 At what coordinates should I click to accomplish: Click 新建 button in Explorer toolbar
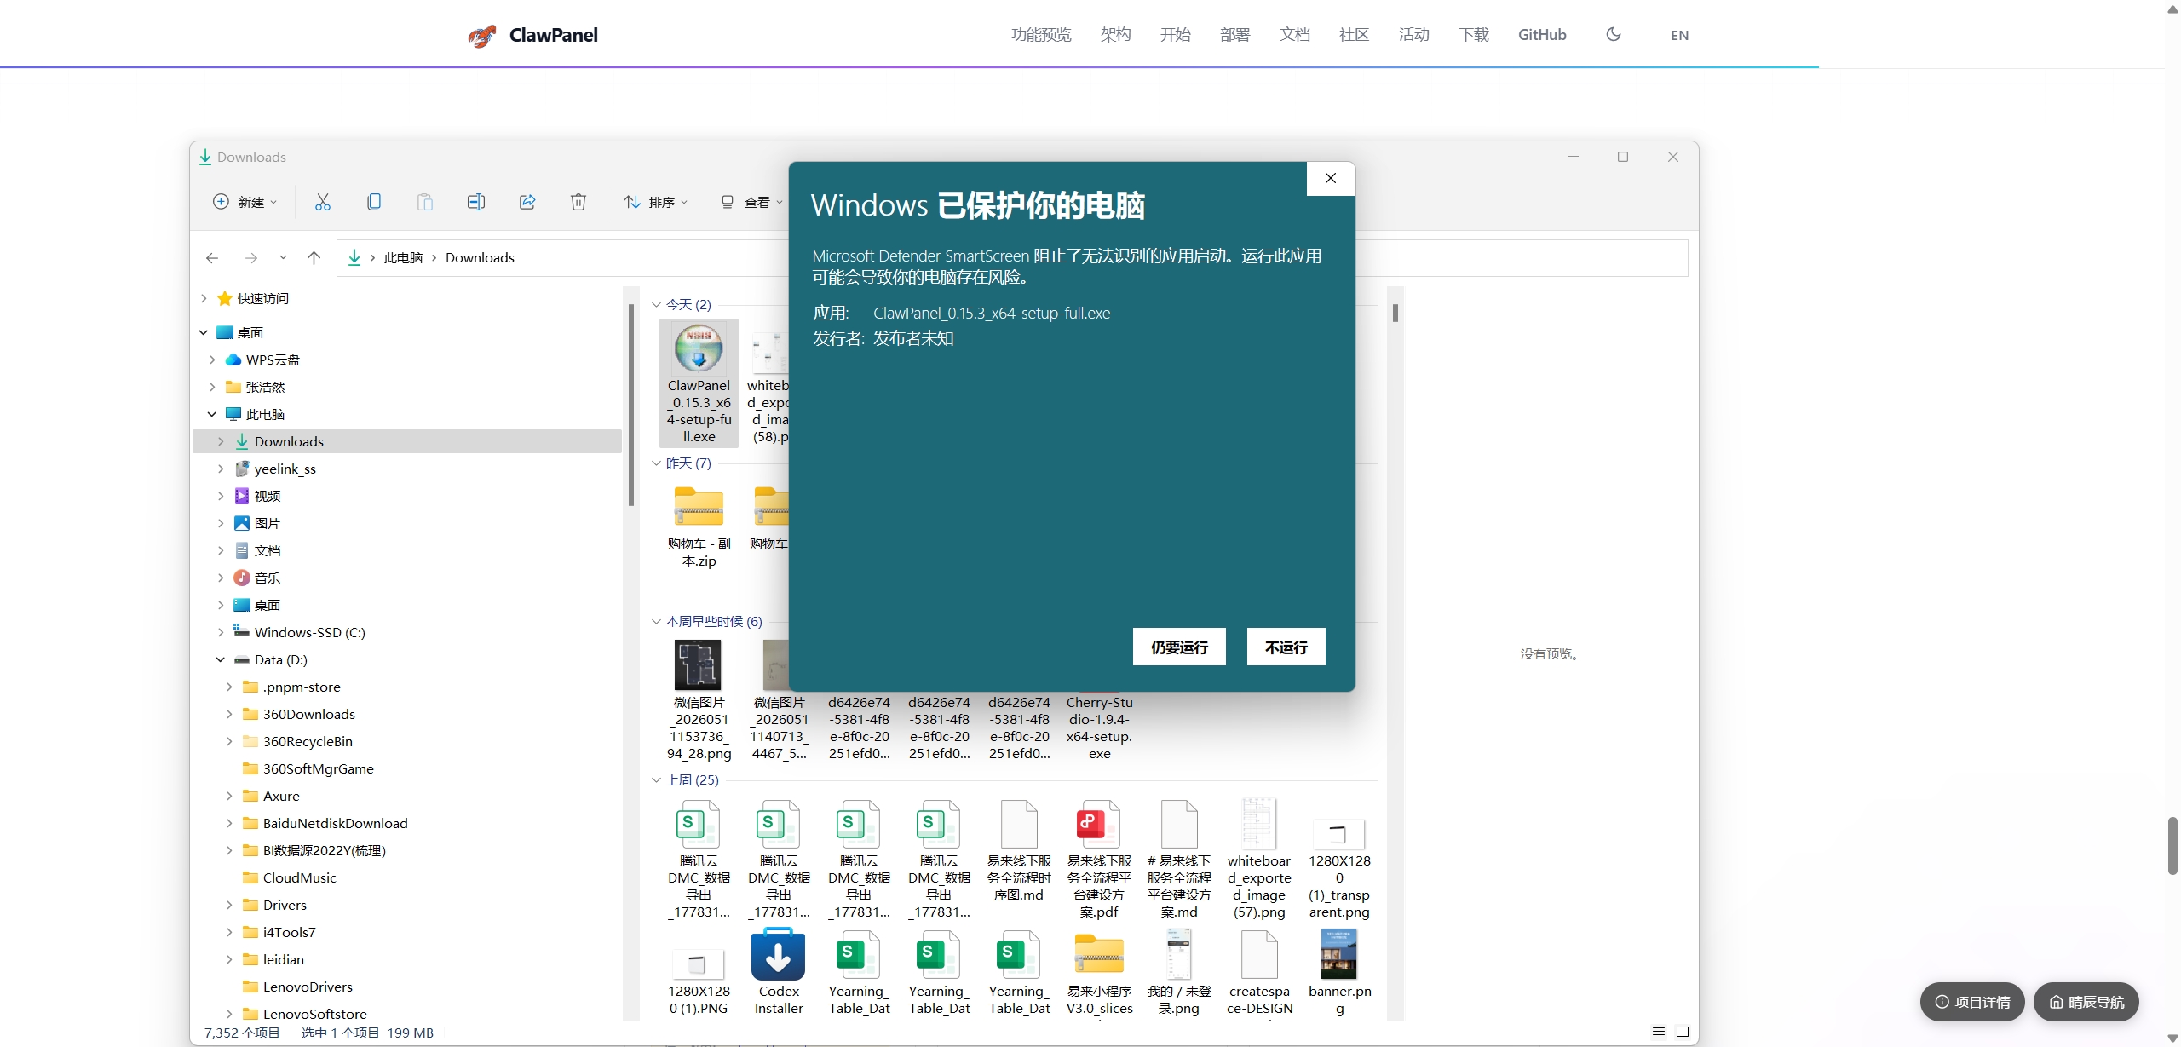pyautogui.click(x=245, y=202)
